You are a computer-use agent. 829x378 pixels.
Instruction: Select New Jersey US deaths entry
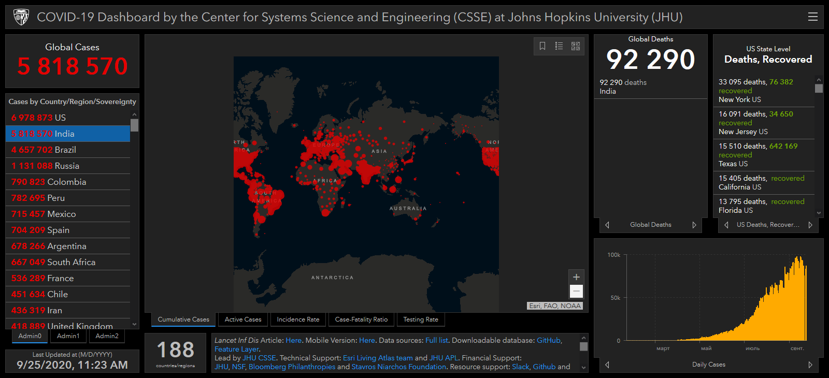click(x=764, y=123)
